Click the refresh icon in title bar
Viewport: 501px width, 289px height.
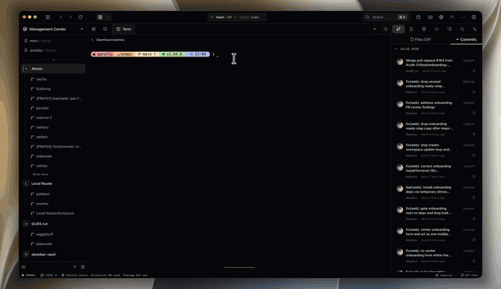tap(81, 17)
